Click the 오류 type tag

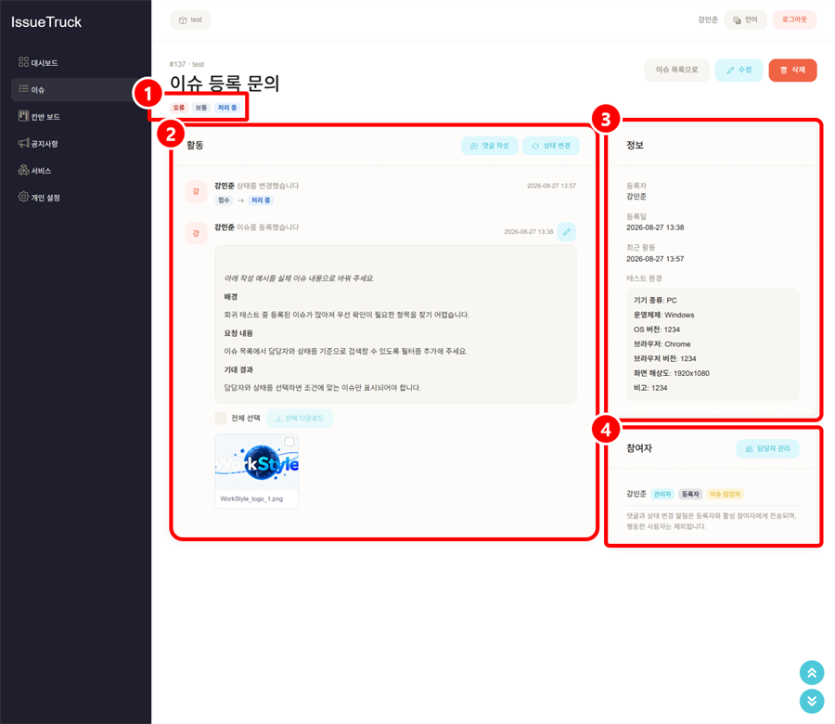179,108
